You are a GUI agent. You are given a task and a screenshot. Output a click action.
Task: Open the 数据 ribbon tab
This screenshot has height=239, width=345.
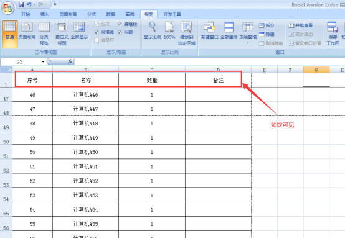(x=111, y=14)
